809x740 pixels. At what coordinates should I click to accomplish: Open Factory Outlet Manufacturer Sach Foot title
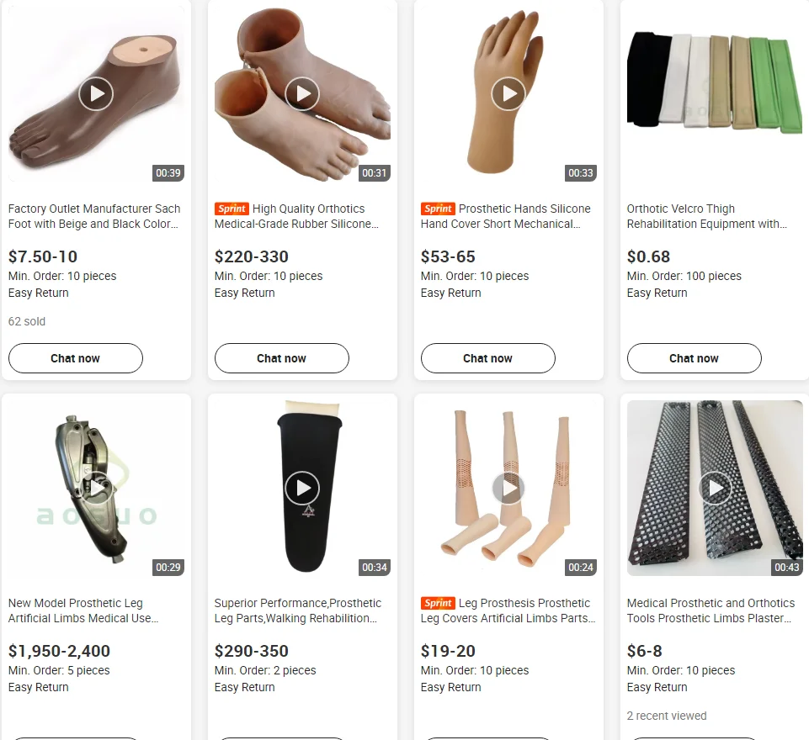point(94,216)
